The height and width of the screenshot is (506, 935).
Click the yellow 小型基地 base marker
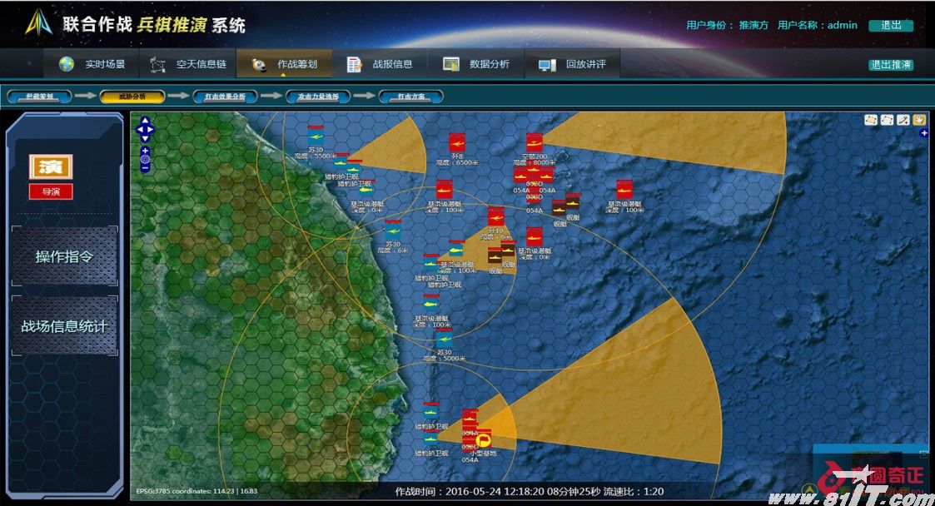pyautogui.click(x=484, y=442)
